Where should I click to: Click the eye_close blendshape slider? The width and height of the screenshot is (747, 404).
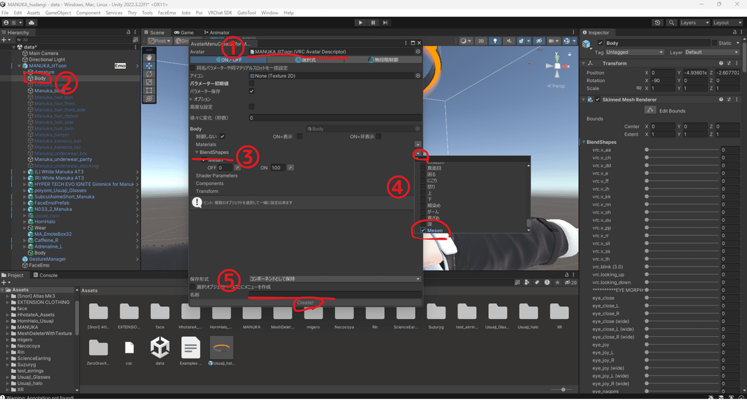(x=683, y=298)
